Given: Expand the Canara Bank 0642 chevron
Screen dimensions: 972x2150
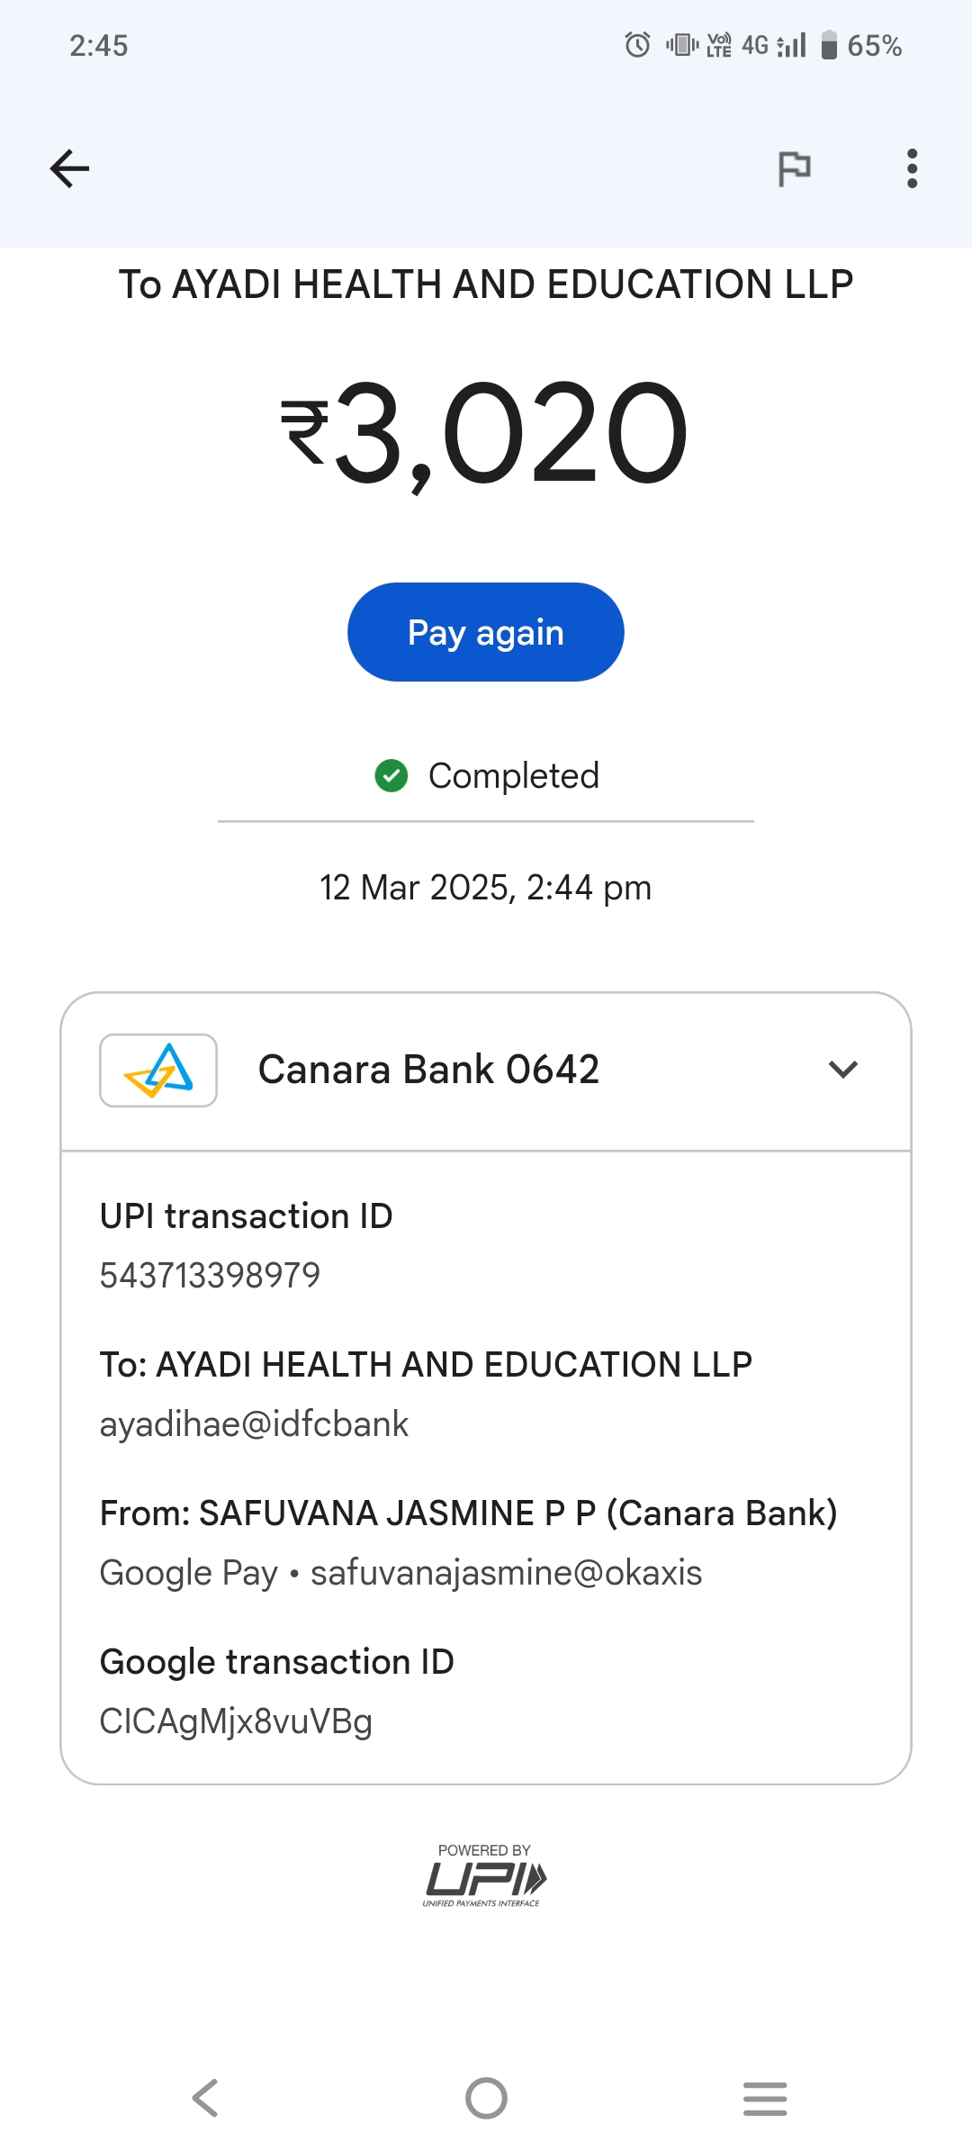Looking at the screenshot, I should pyautogui.click(x=842, y=1070).
